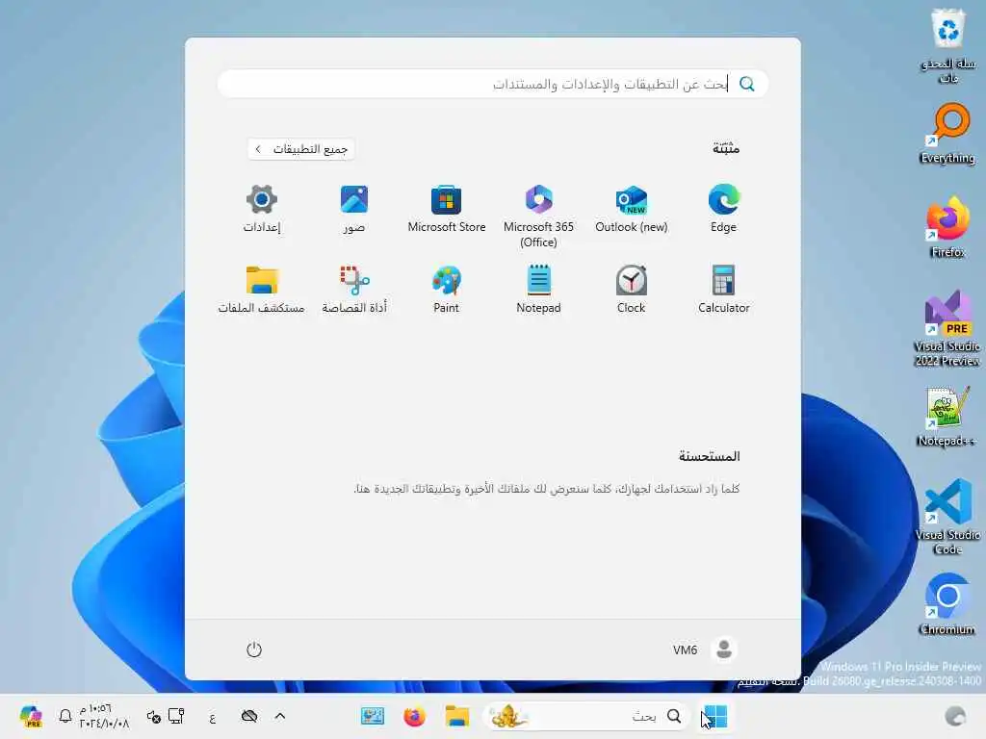Open the taskbar app left of Firefox
This screenshot has height=739, width=986.
point(373,716)
